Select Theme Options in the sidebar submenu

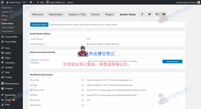8,27
